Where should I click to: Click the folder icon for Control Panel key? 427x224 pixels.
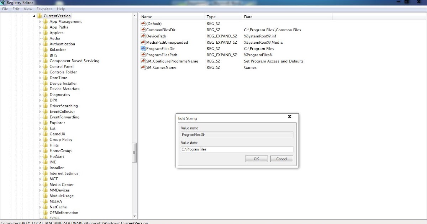[46, 66]
